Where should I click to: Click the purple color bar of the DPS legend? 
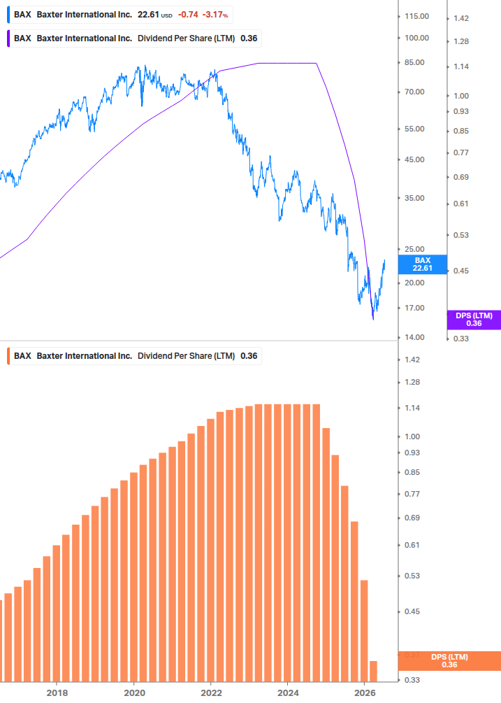tap(8, 38)
